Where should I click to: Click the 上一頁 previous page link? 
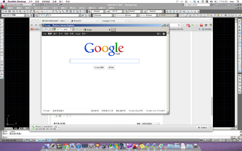click(x=58, y=116)
